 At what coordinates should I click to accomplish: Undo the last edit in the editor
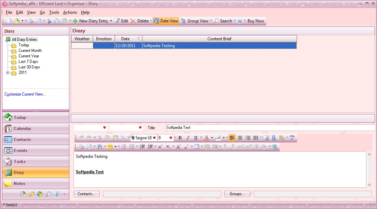(81, 138)
